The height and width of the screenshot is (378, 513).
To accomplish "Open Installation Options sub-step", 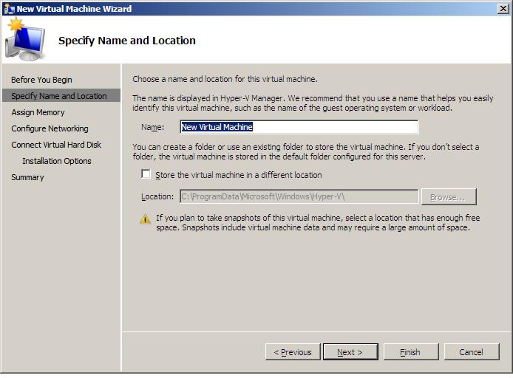I will [57, 161].
